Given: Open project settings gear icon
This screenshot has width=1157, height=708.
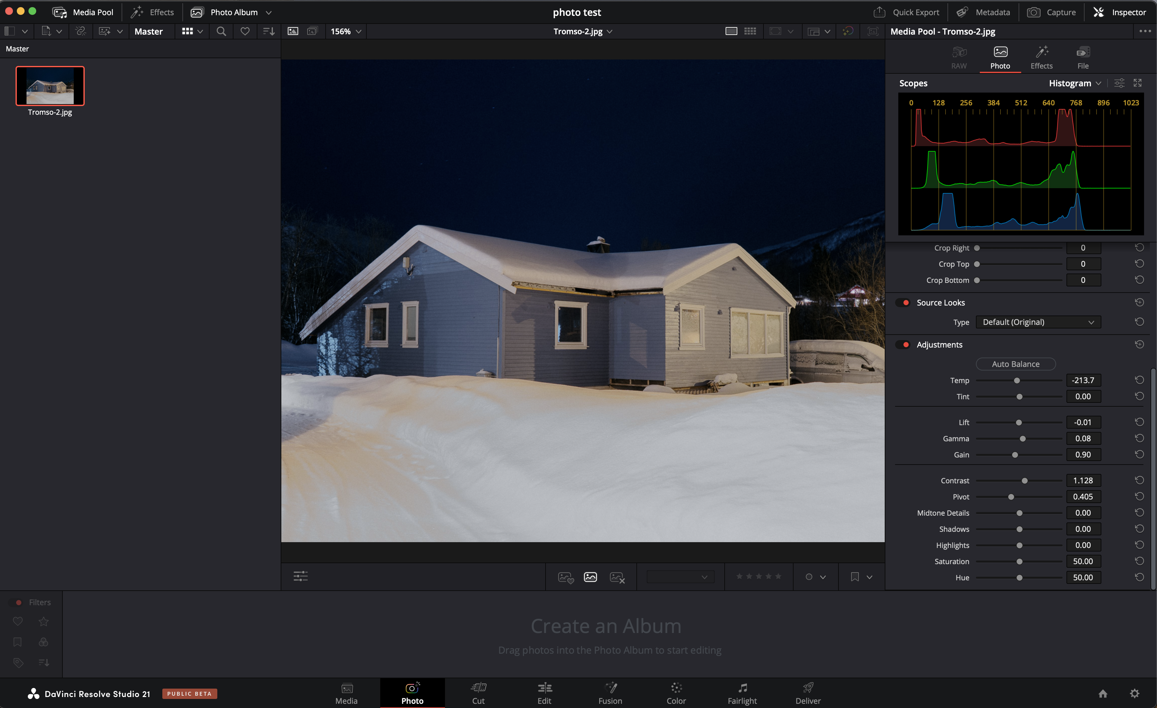Looking at the screenshot, I should click(x=1134, y=693).
